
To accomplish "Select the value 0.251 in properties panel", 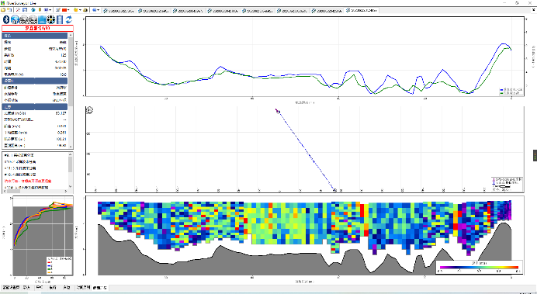I will coord(62,133).
